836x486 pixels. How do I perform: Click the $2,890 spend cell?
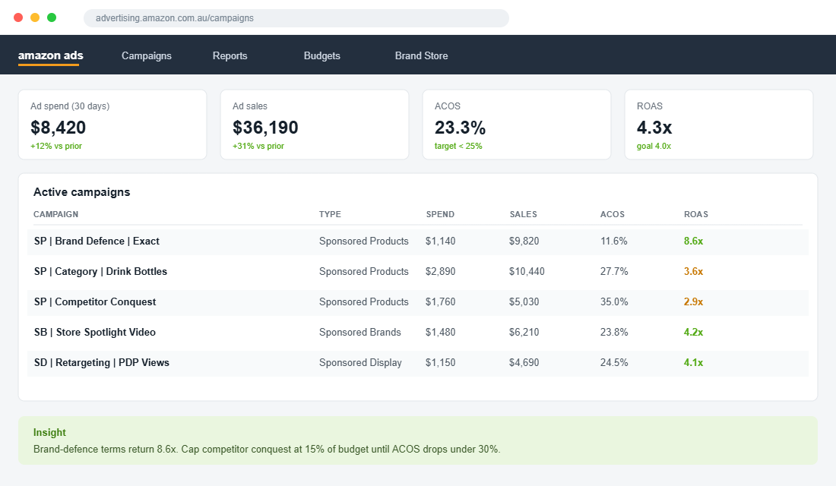coord(440,271)
